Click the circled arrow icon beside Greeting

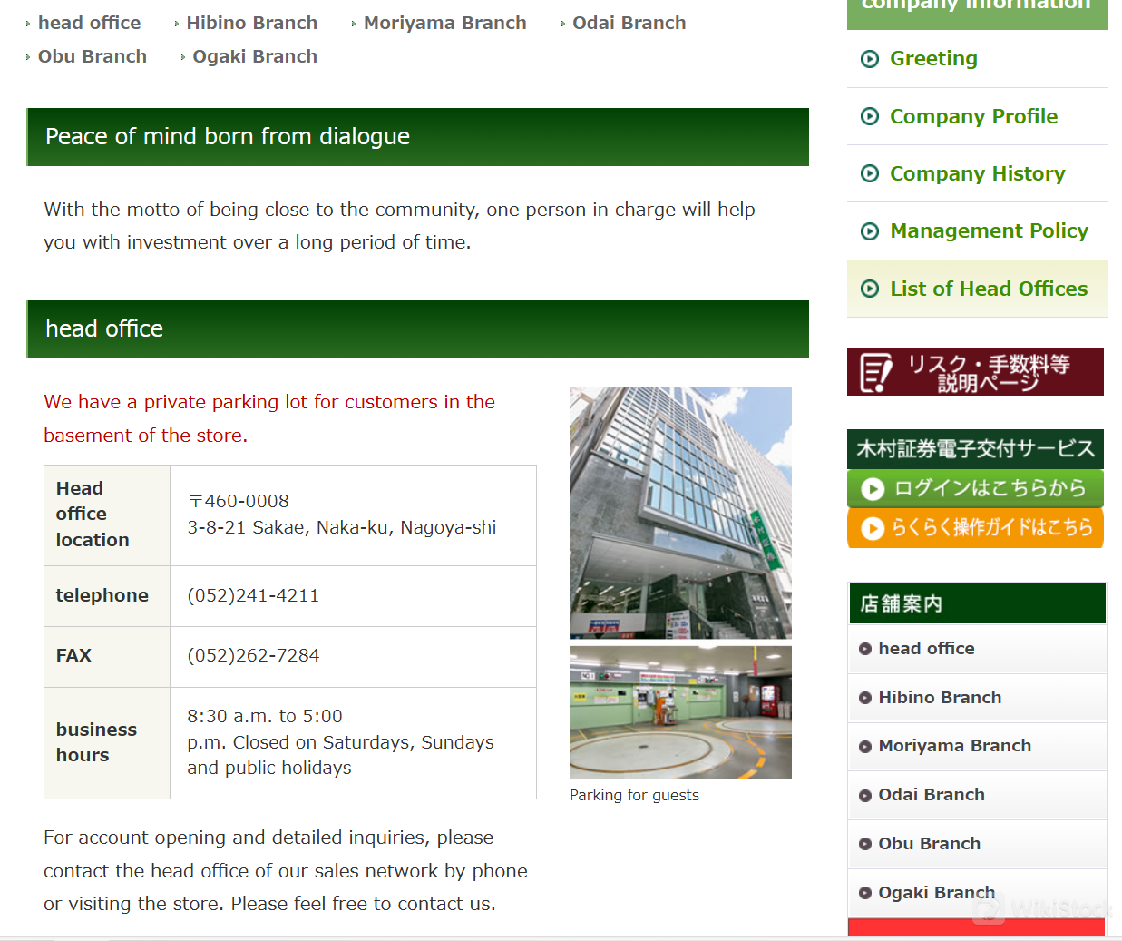tap(869, 59)
